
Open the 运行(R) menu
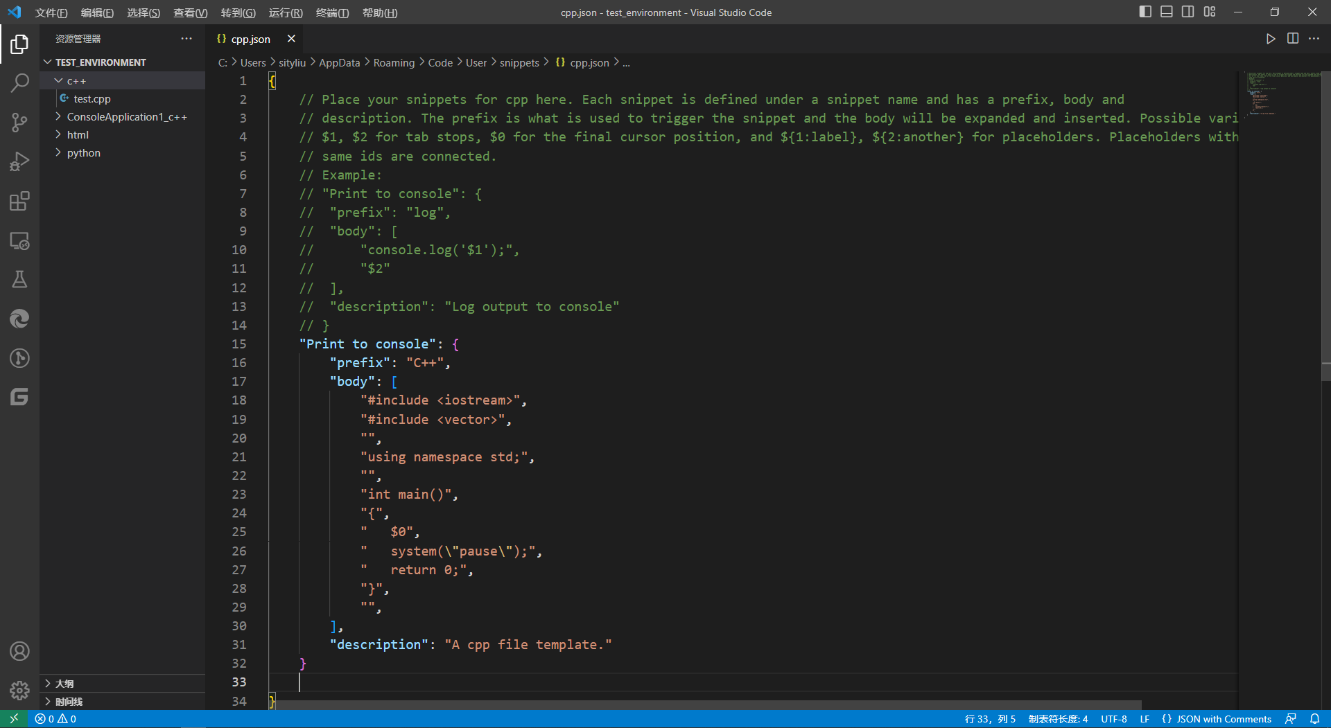pos(286,12)
